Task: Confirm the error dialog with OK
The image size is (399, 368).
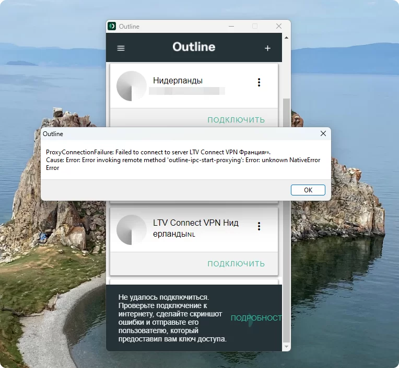Action: pyautogui.click(x=308, y=190)
